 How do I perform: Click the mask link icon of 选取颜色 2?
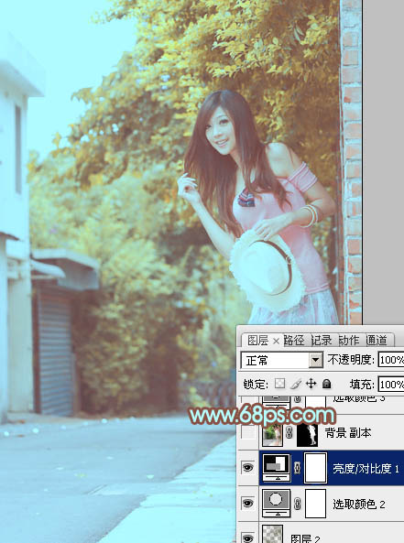click(297, 504)
